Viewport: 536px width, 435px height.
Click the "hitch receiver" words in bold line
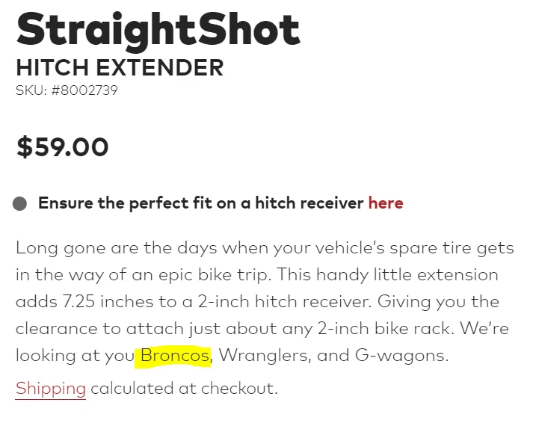(309, 203)
